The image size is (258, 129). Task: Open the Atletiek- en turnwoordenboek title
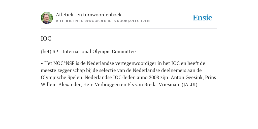coord(89,15)
